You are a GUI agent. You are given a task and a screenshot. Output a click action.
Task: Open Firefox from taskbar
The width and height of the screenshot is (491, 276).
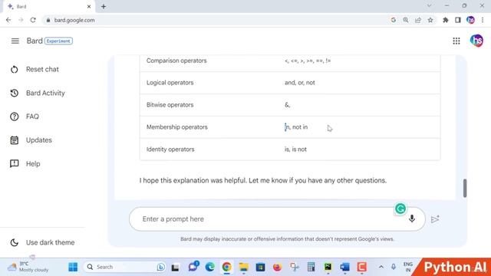click(x=277, y=267)
